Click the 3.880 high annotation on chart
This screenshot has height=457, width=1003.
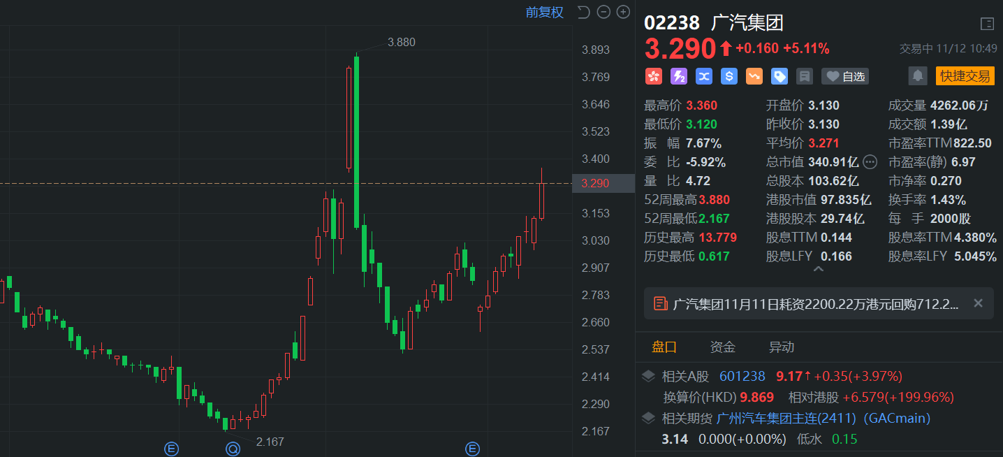click(401, 42)
